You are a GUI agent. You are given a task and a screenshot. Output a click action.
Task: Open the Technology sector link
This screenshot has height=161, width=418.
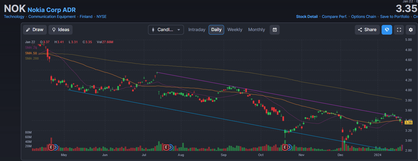(14, 17)
